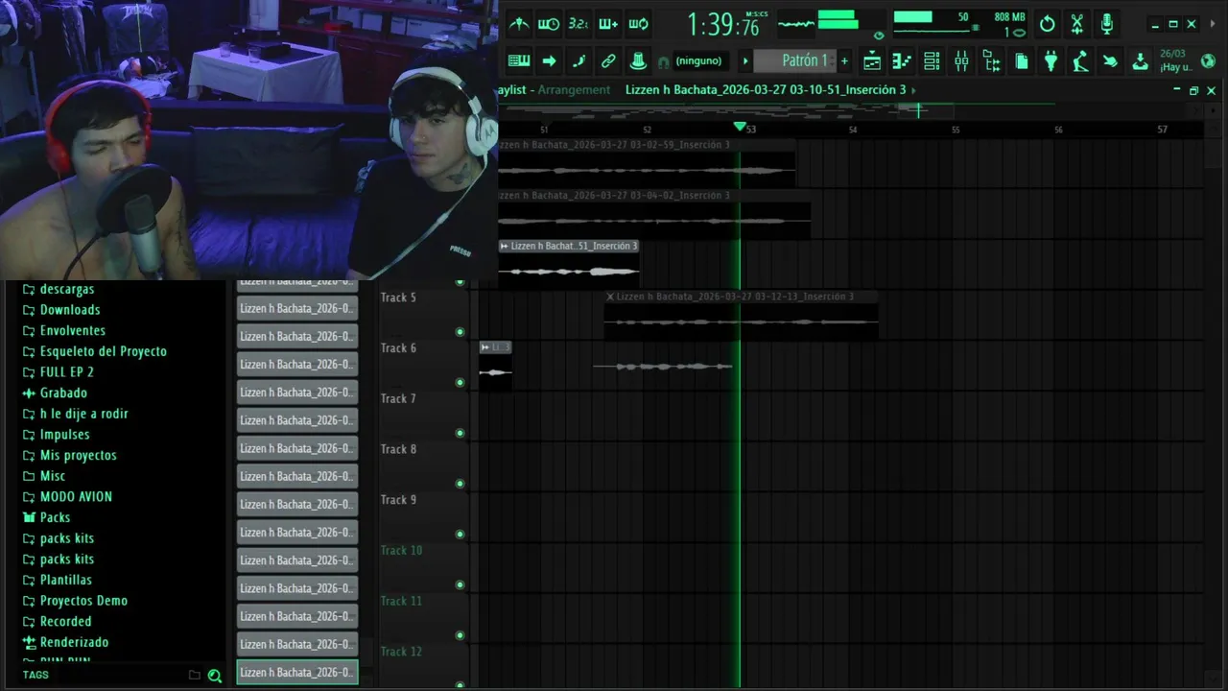
Task: Click the stacked-pages icon next to browser icon
Action: tap(1022, 61)
